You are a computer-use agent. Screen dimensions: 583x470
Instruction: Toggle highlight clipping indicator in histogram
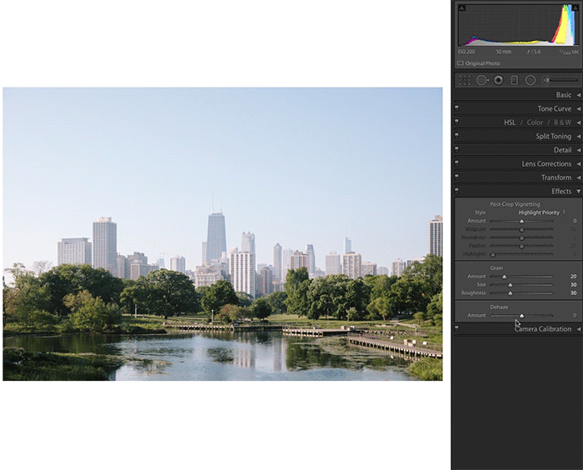point(576,7)
